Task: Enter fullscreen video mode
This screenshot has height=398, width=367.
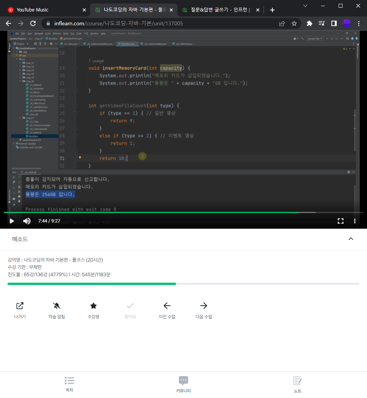Action: (341, 221)
